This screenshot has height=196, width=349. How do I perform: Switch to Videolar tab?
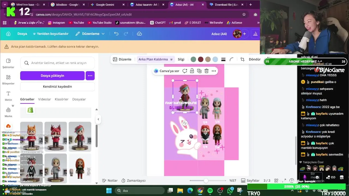(x=44, y=99)
